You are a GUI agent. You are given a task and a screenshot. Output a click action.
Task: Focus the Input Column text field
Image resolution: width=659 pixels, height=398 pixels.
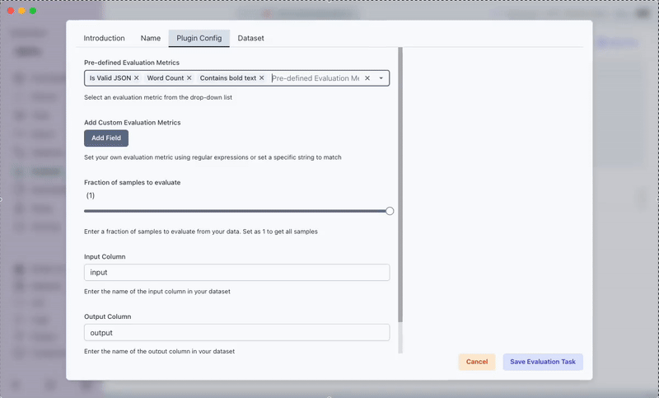[236, 273]
